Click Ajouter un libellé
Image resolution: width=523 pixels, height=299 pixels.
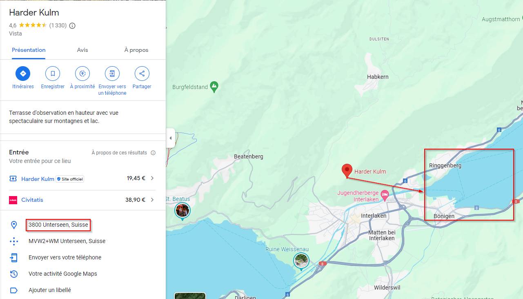[50, 290]
